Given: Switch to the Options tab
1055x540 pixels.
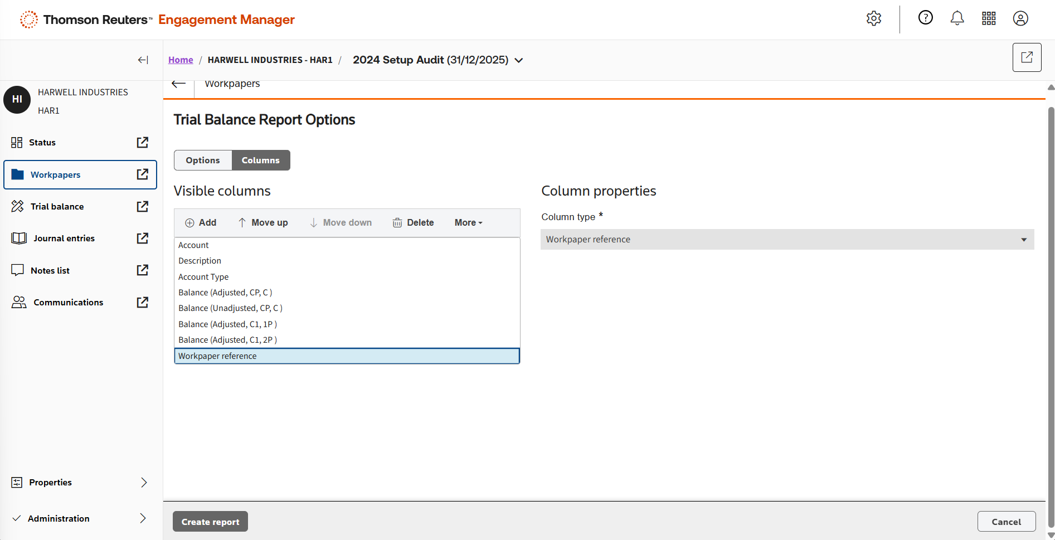Looking at the screenshot, I should [x=203, y=160].
